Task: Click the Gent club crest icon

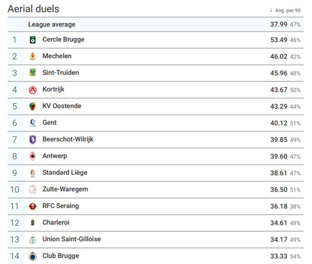Action: point(33,123)
